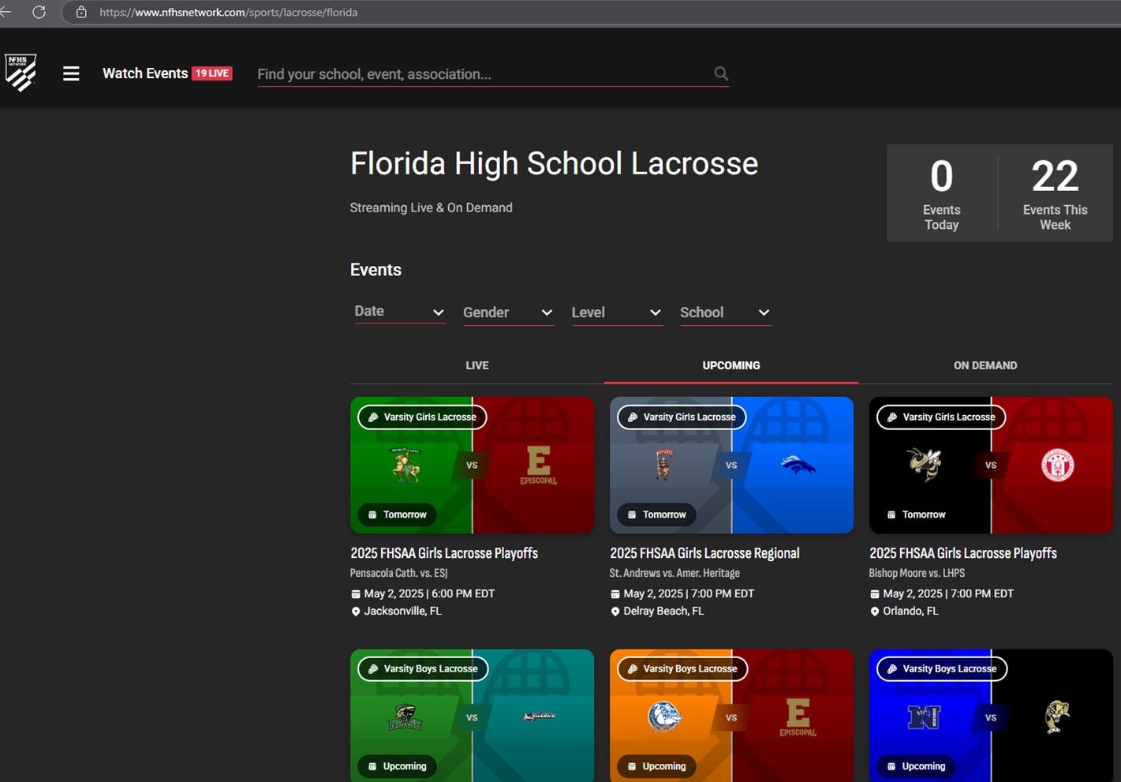This screenshot has height=782, width=1121.
Task: Switch to the LIVE tab
Action: click(x=477, y=365)
